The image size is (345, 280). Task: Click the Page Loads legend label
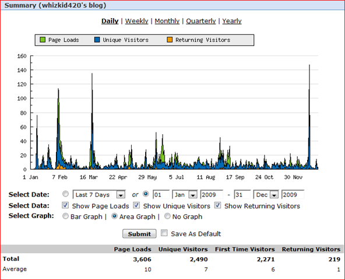point(64,40)
